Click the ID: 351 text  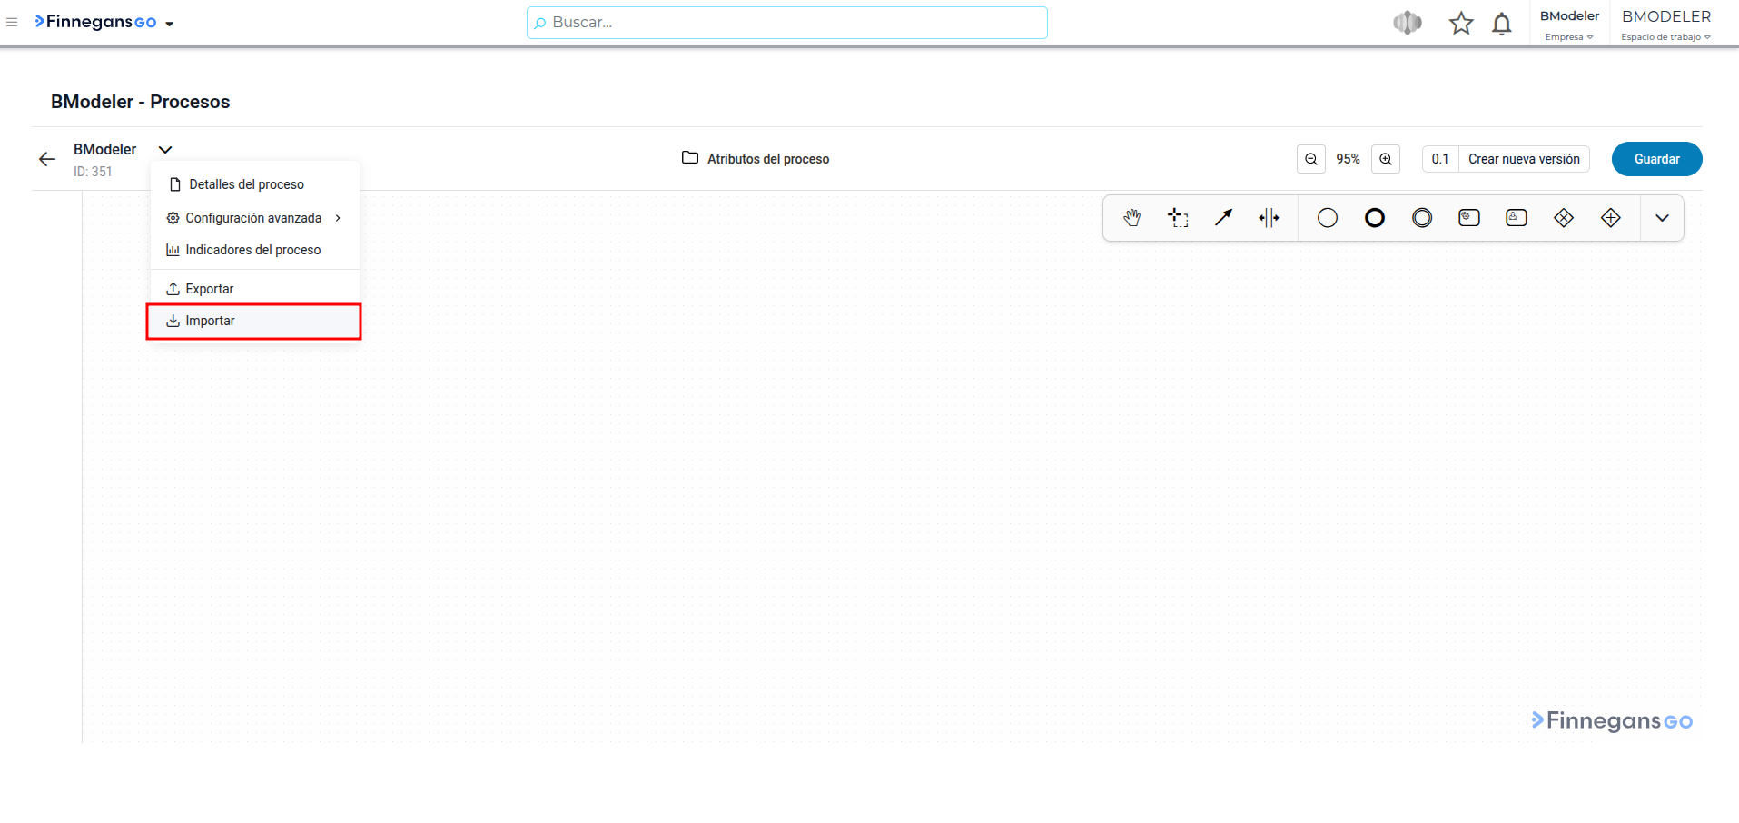point(93,172)
